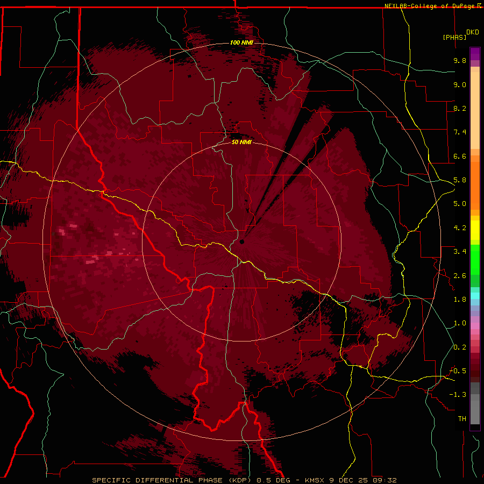Screen dimensions: 484x484
Task: Select the -0.5 scale value
Action: point(458,371)
